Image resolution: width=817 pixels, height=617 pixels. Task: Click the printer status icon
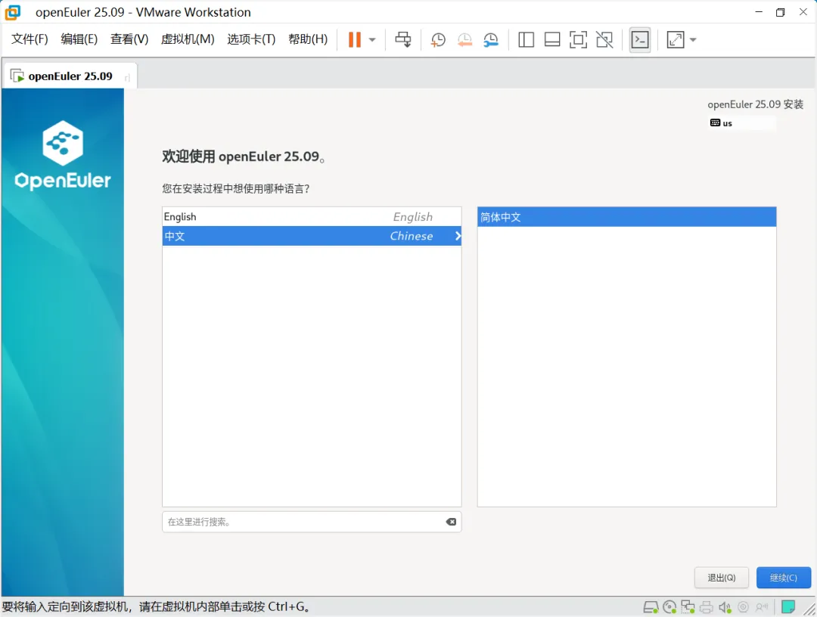click(707, 606)
